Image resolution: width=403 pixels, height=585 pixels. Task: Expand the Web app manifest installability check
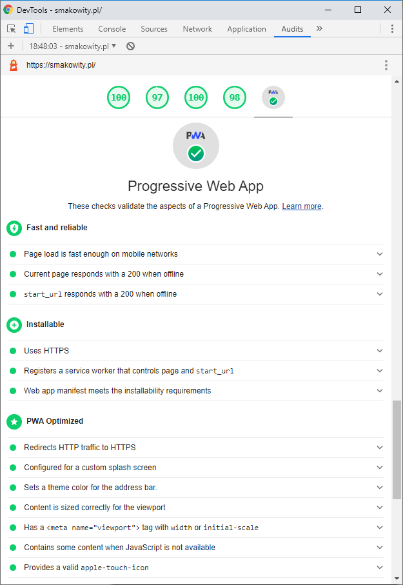pos(380,390)
